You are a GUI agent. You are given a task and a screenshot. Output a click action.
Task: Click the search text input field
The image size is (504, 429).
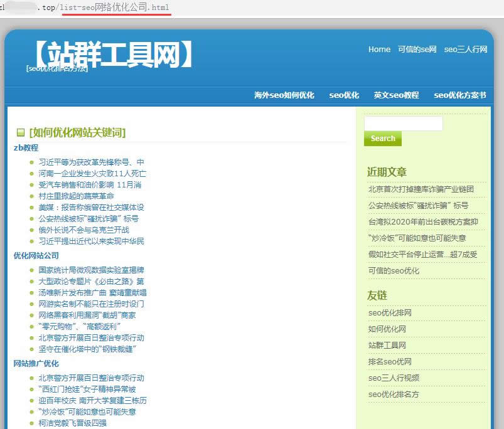pos(403,124)
